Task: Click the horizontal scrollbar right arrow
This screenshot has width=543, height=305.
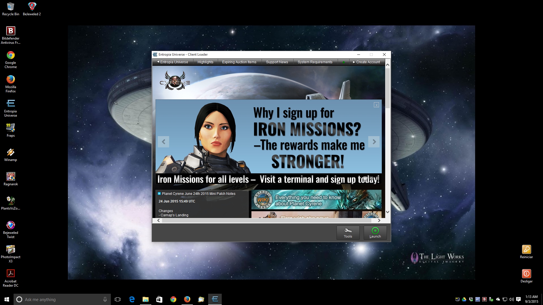Action: point(379,221)
